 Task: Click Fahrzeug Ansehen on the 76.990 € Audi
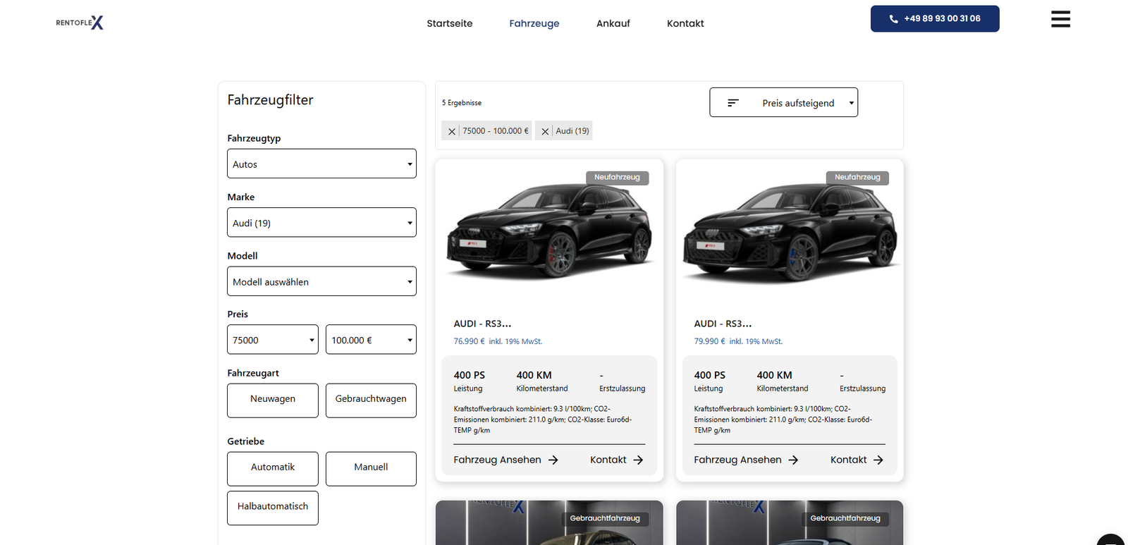click(505, 460)
